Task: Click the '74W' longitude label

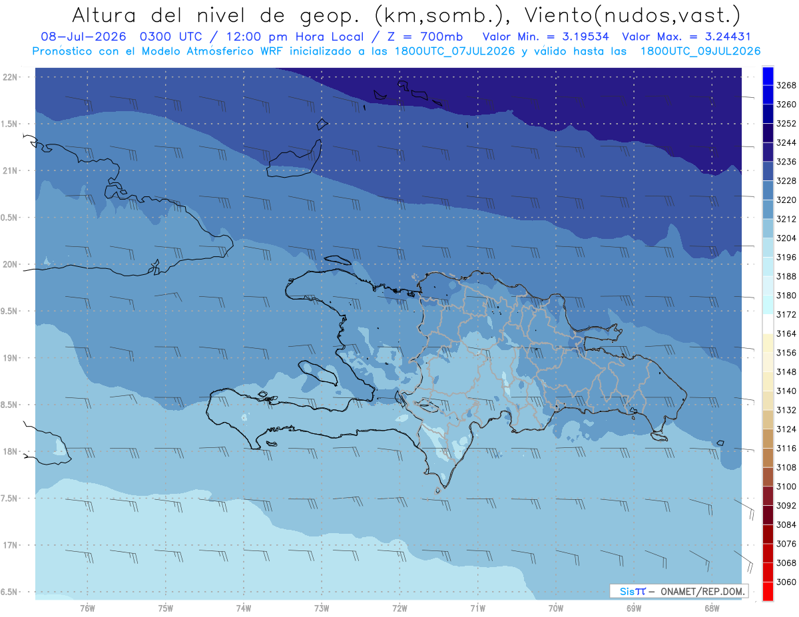Action: (244, 608)
